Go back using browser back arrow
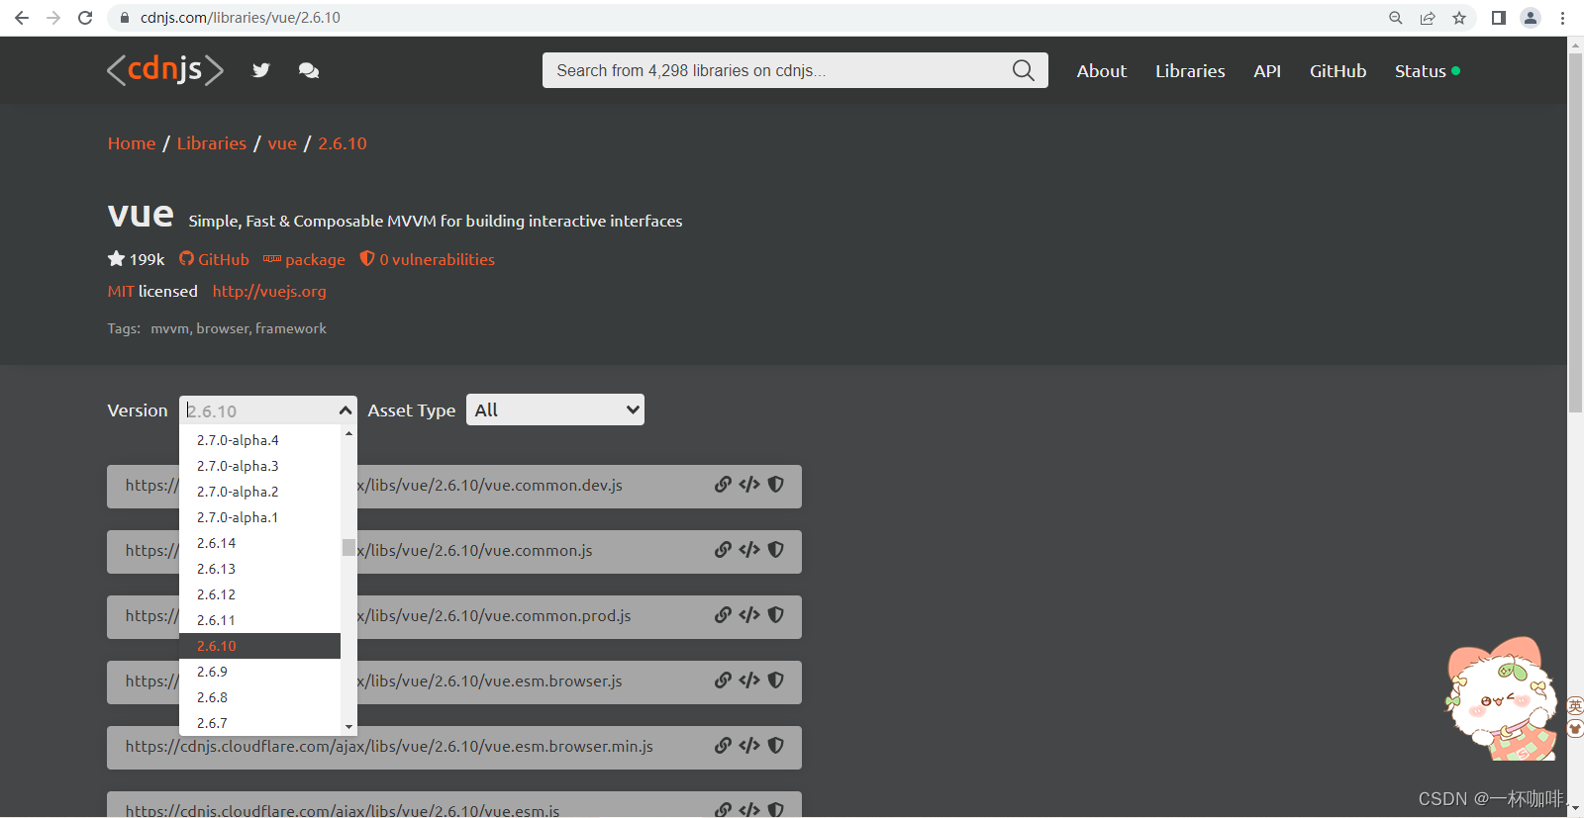Screen dimensions: 1584x818 22,18
